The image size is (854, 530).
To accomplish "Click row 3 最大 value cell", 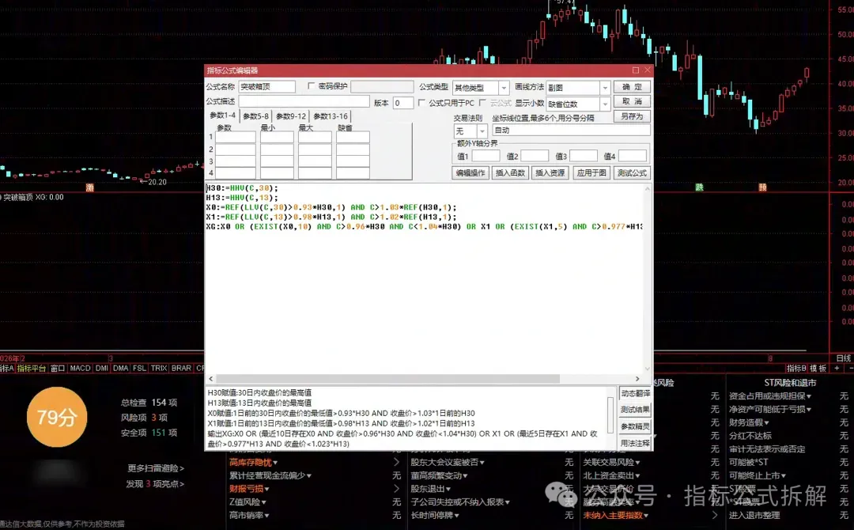I will coord(315,161).
